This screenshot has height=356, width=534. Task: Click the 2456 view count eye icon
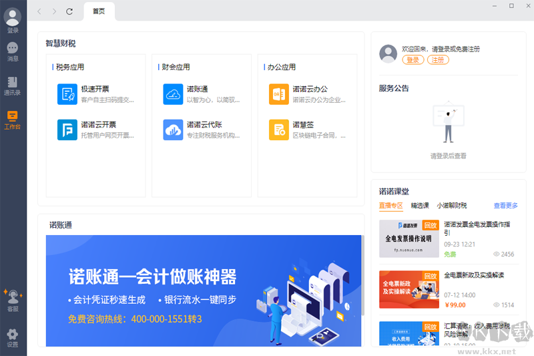[497, 254]
